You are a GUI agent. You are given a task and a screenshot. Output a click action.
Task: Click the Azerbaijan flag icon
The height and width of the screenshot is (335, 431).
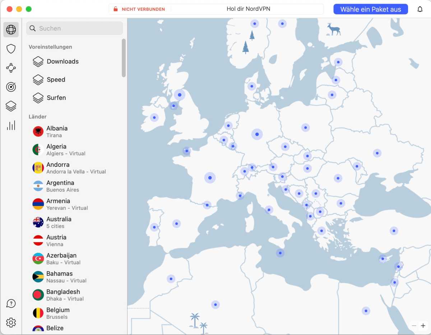click(x=38, y=258)
